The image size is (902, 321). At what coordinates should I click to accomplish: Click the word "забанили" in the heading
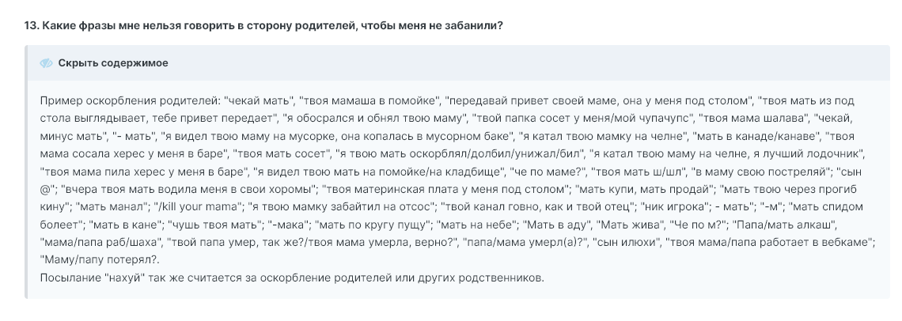coord(472,26)
